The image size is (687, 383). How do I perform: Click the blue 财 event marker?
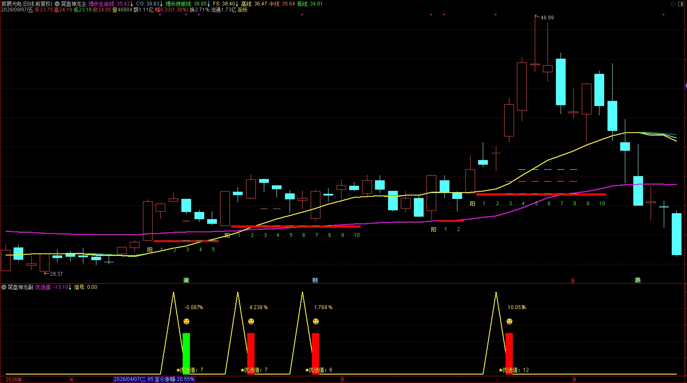click(x=315, y=280)
